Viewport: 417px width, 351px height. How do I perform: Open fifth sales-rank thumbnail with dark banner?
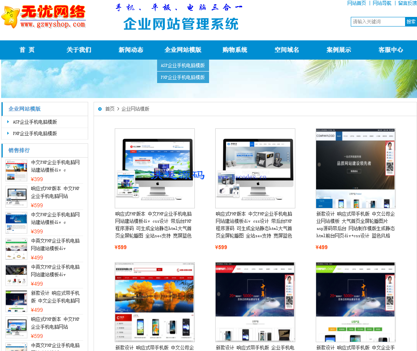pyautogui.click(x=16, y=275)
